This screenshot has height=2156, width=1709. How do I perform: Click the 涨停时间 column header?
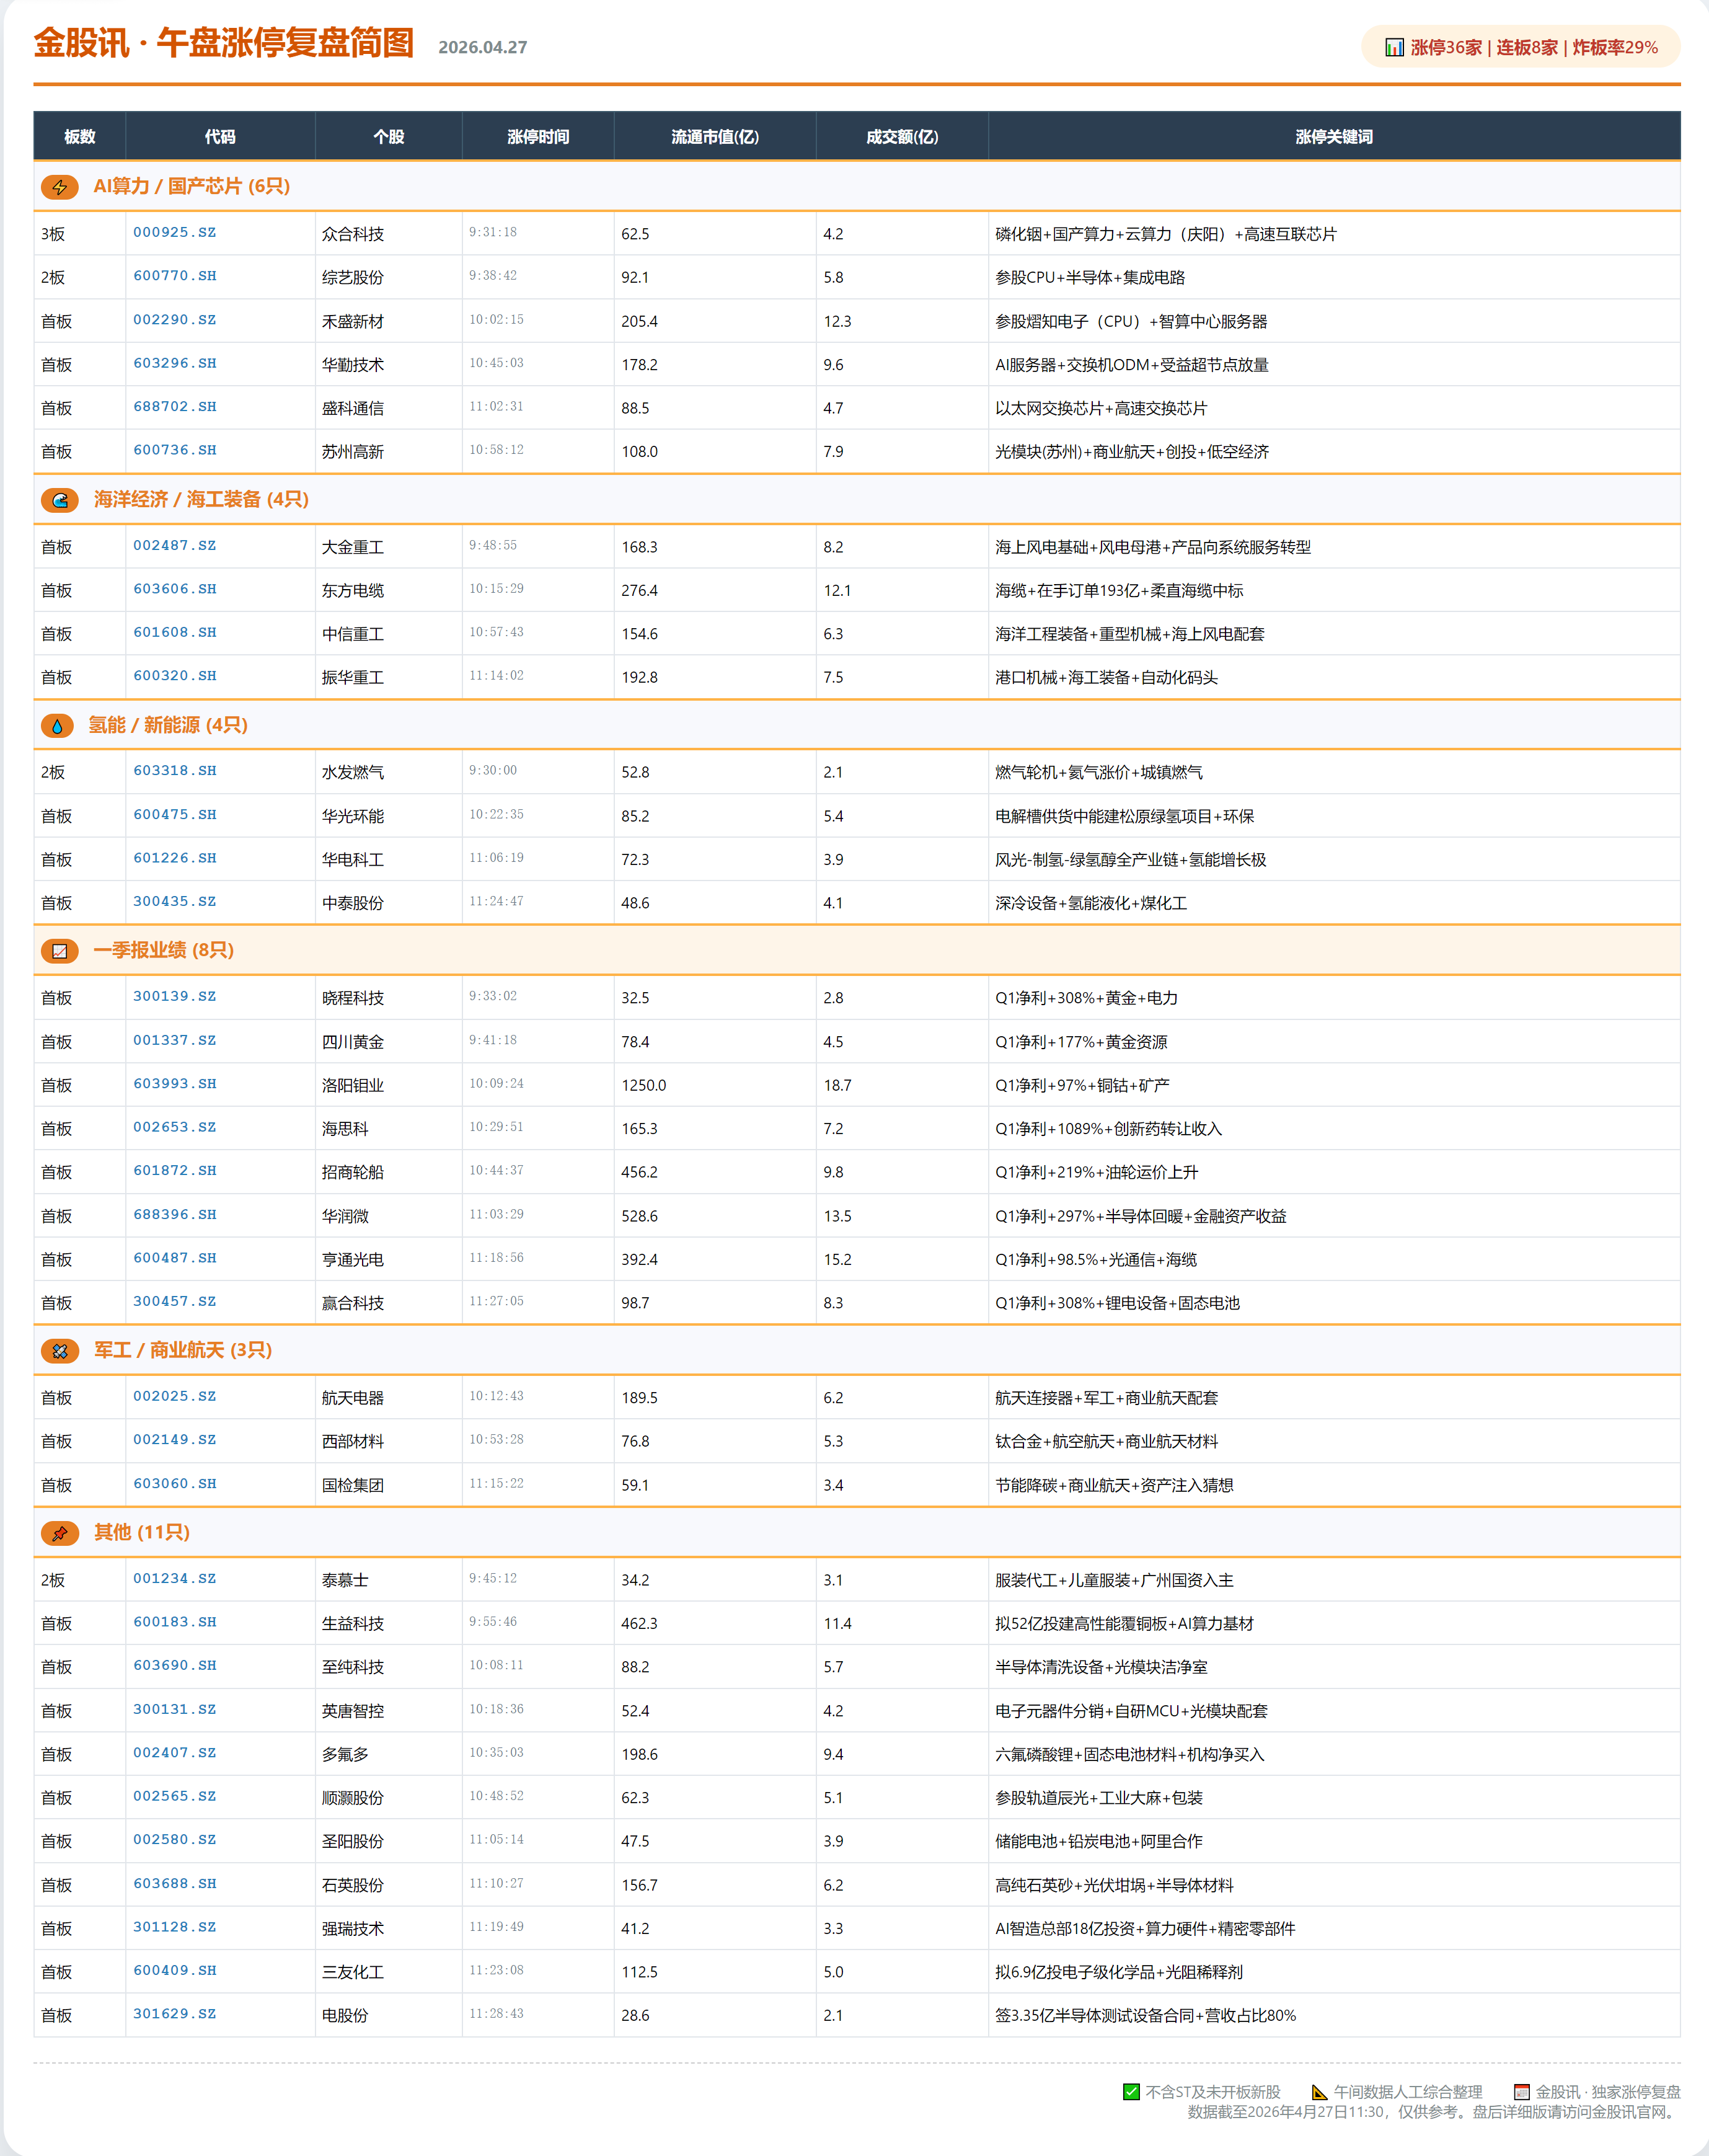pos(537,137)
